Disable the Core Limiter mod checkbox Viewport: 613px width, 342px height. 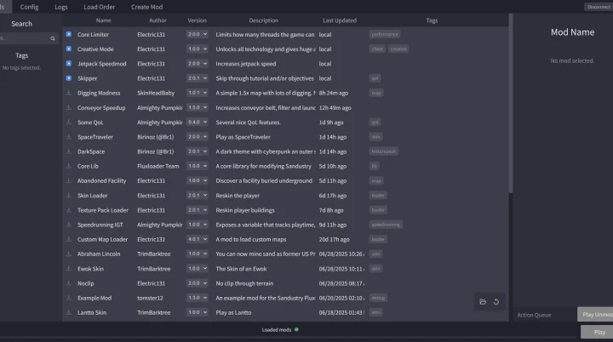69,34
